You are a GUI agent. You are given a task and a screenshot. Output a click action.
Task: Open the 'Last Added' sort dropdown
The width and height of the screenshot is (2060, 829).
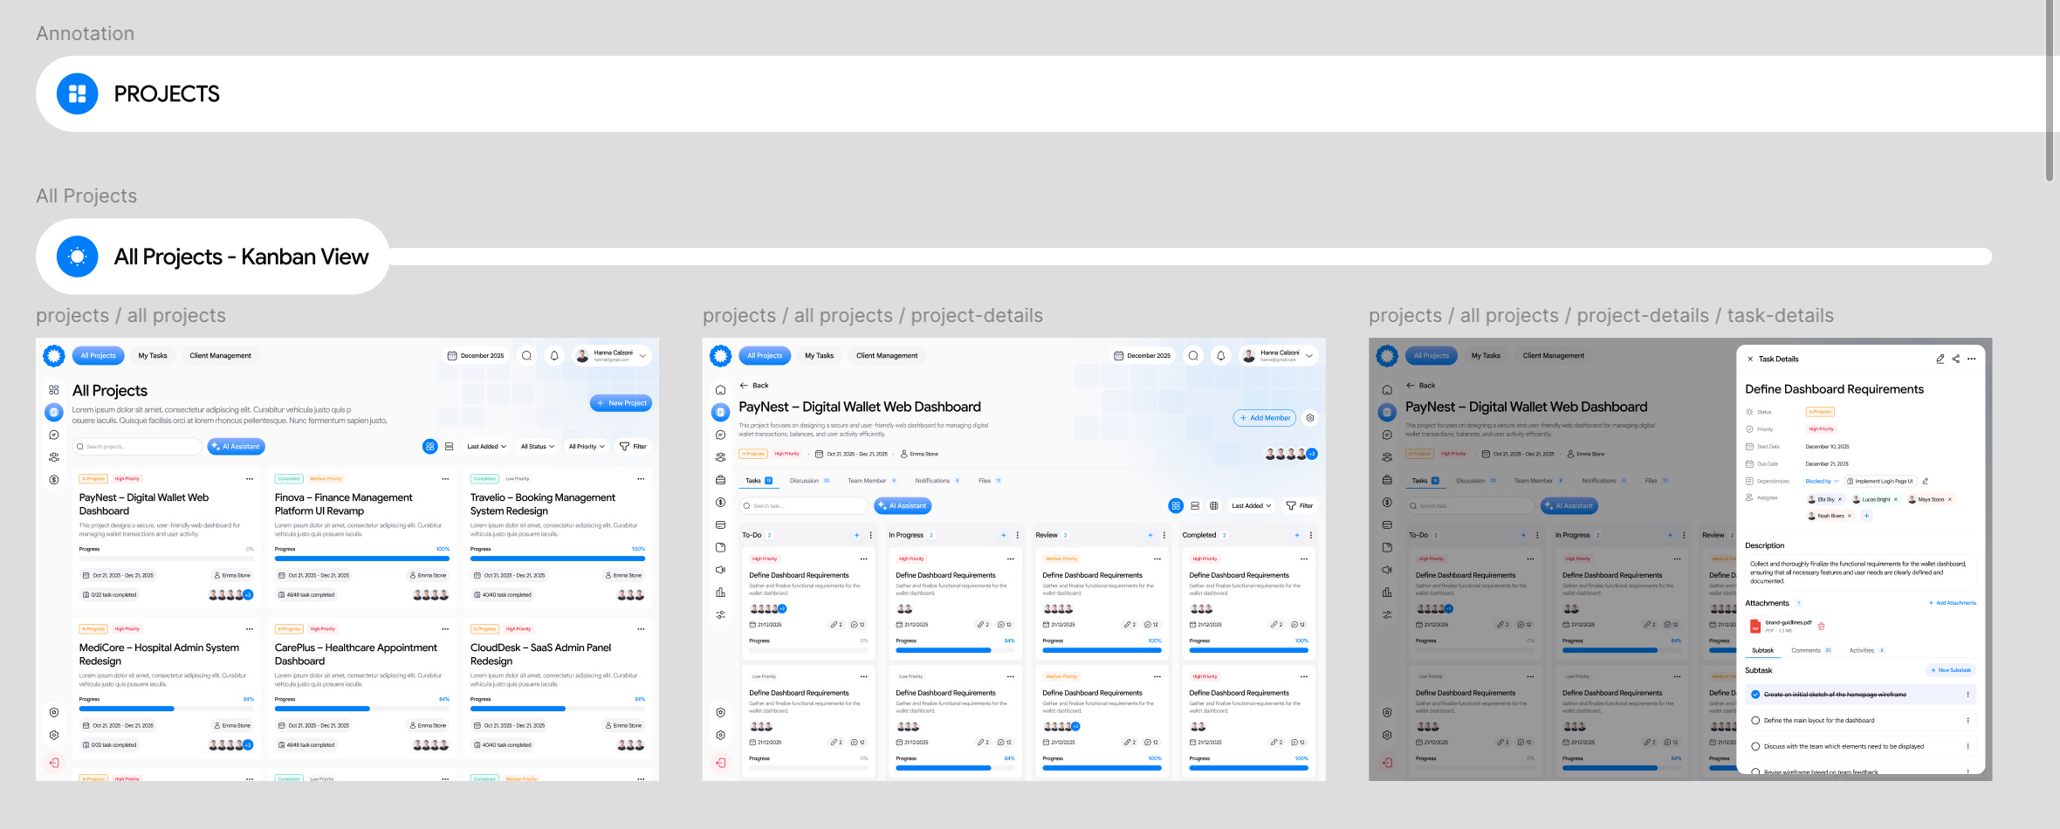click(x=486, y=446)
